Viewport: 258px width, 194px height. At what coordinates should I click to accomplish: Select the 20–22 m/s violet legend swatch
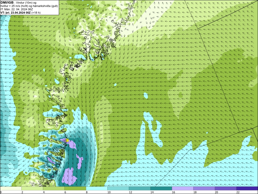tap(225, 188)
